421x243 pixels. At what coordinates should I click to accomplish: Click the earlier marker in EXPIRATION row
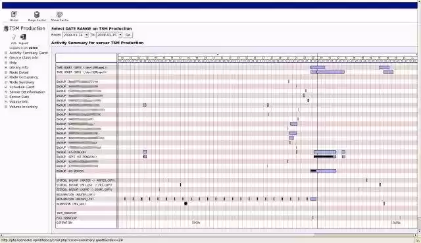click(193, 223)
